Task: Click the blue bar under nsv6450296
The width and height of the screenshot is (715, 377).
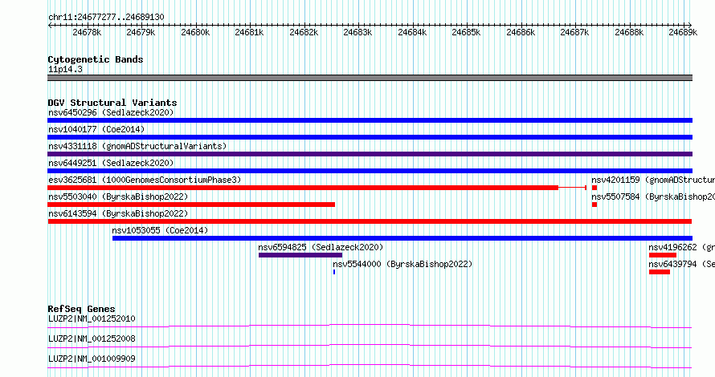Action: click(370, 120)
